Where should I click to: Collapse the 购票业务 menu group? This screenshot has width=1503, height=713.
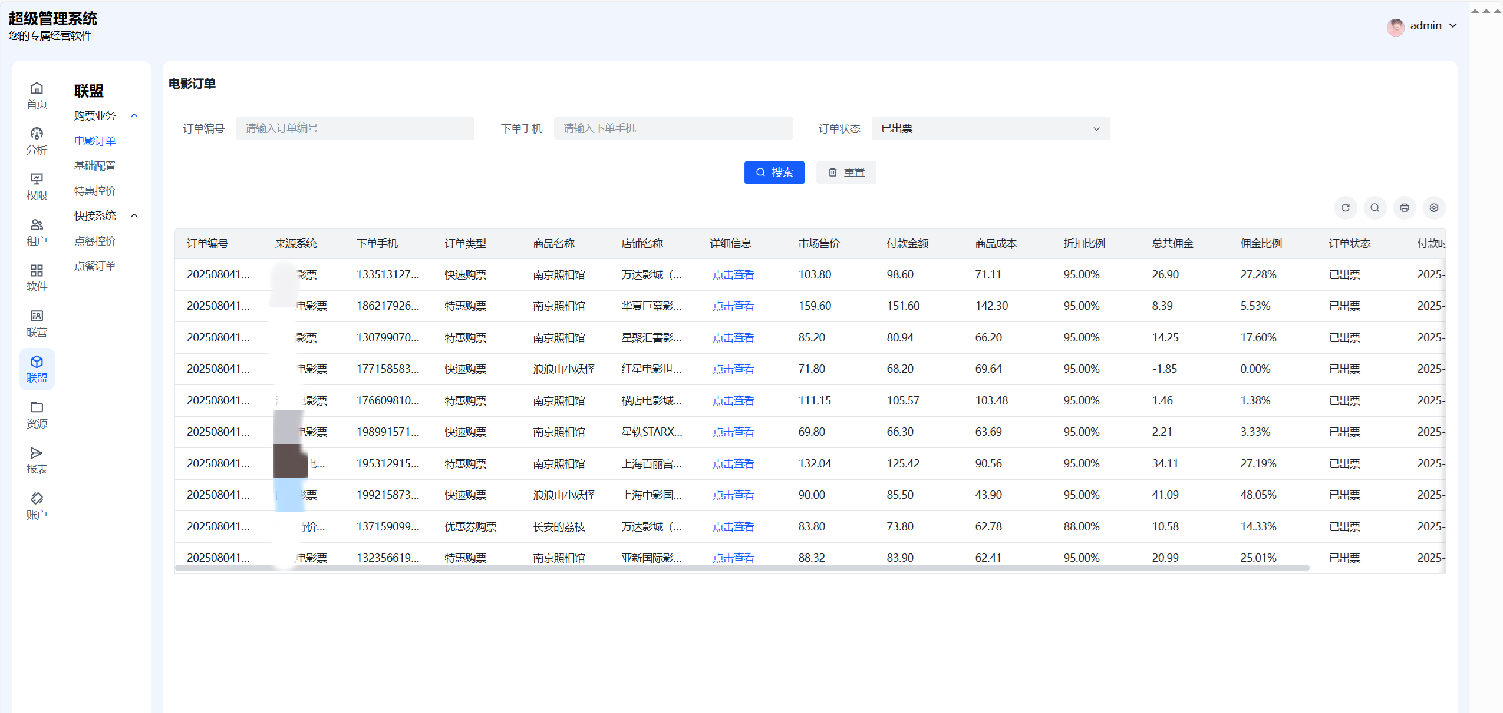pos(134,116)
